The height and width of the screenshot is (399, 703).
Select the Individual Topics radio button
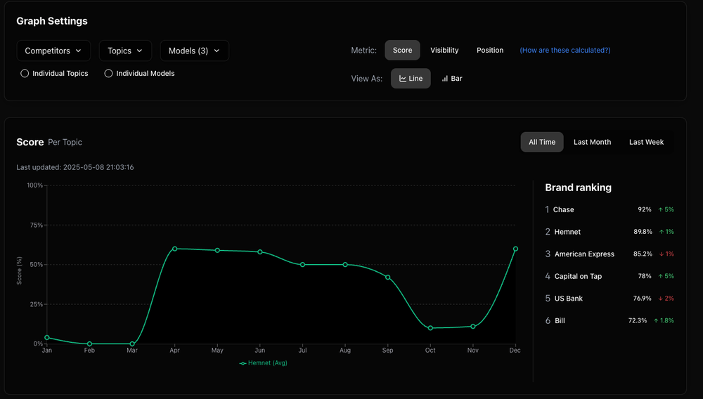point(25,74)
